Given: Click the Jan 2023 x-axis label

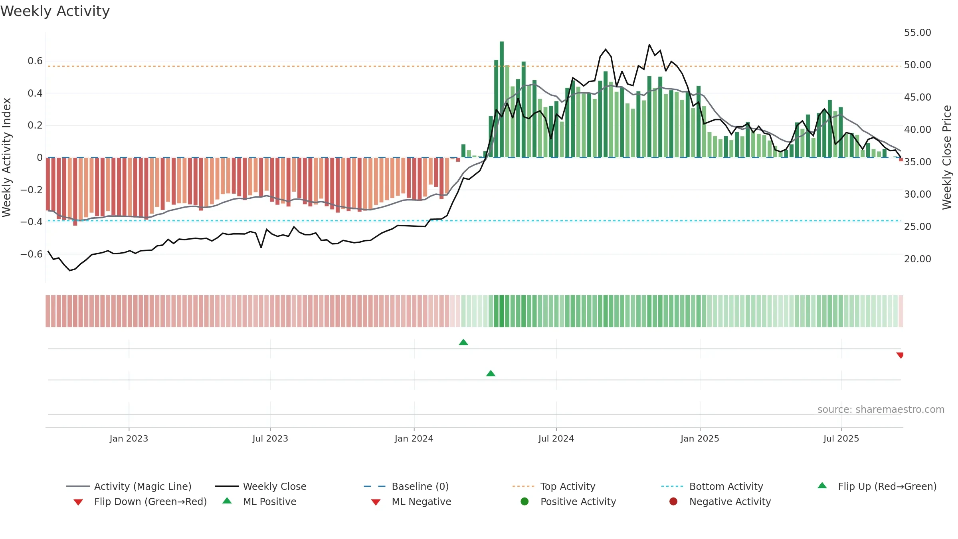Looking at the screenshot, I should click(129, 438).
